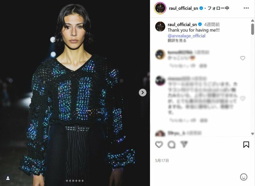Click the comments scrollbar thumb

(x=252, y=29)
